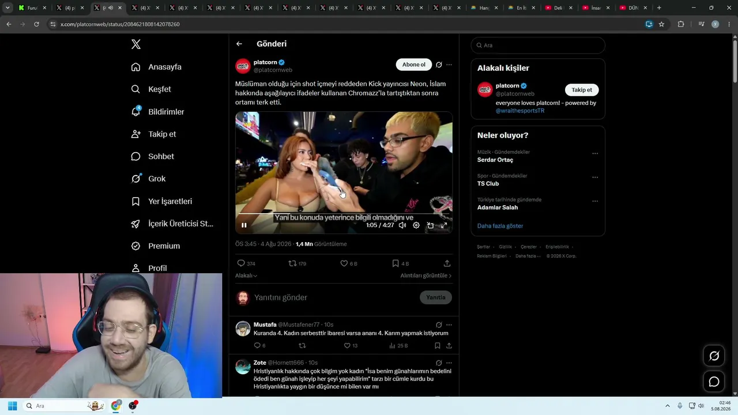Open Zote's profile avatar
This screenshot has height=415, width=738.
[243, 367]
